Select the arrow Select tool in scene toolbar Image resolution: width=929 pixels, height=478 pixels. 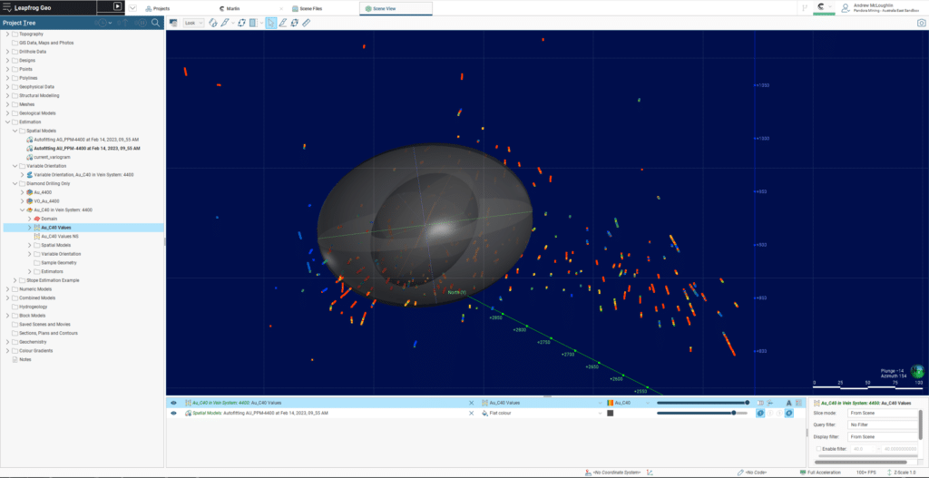[x=270, y=23]
